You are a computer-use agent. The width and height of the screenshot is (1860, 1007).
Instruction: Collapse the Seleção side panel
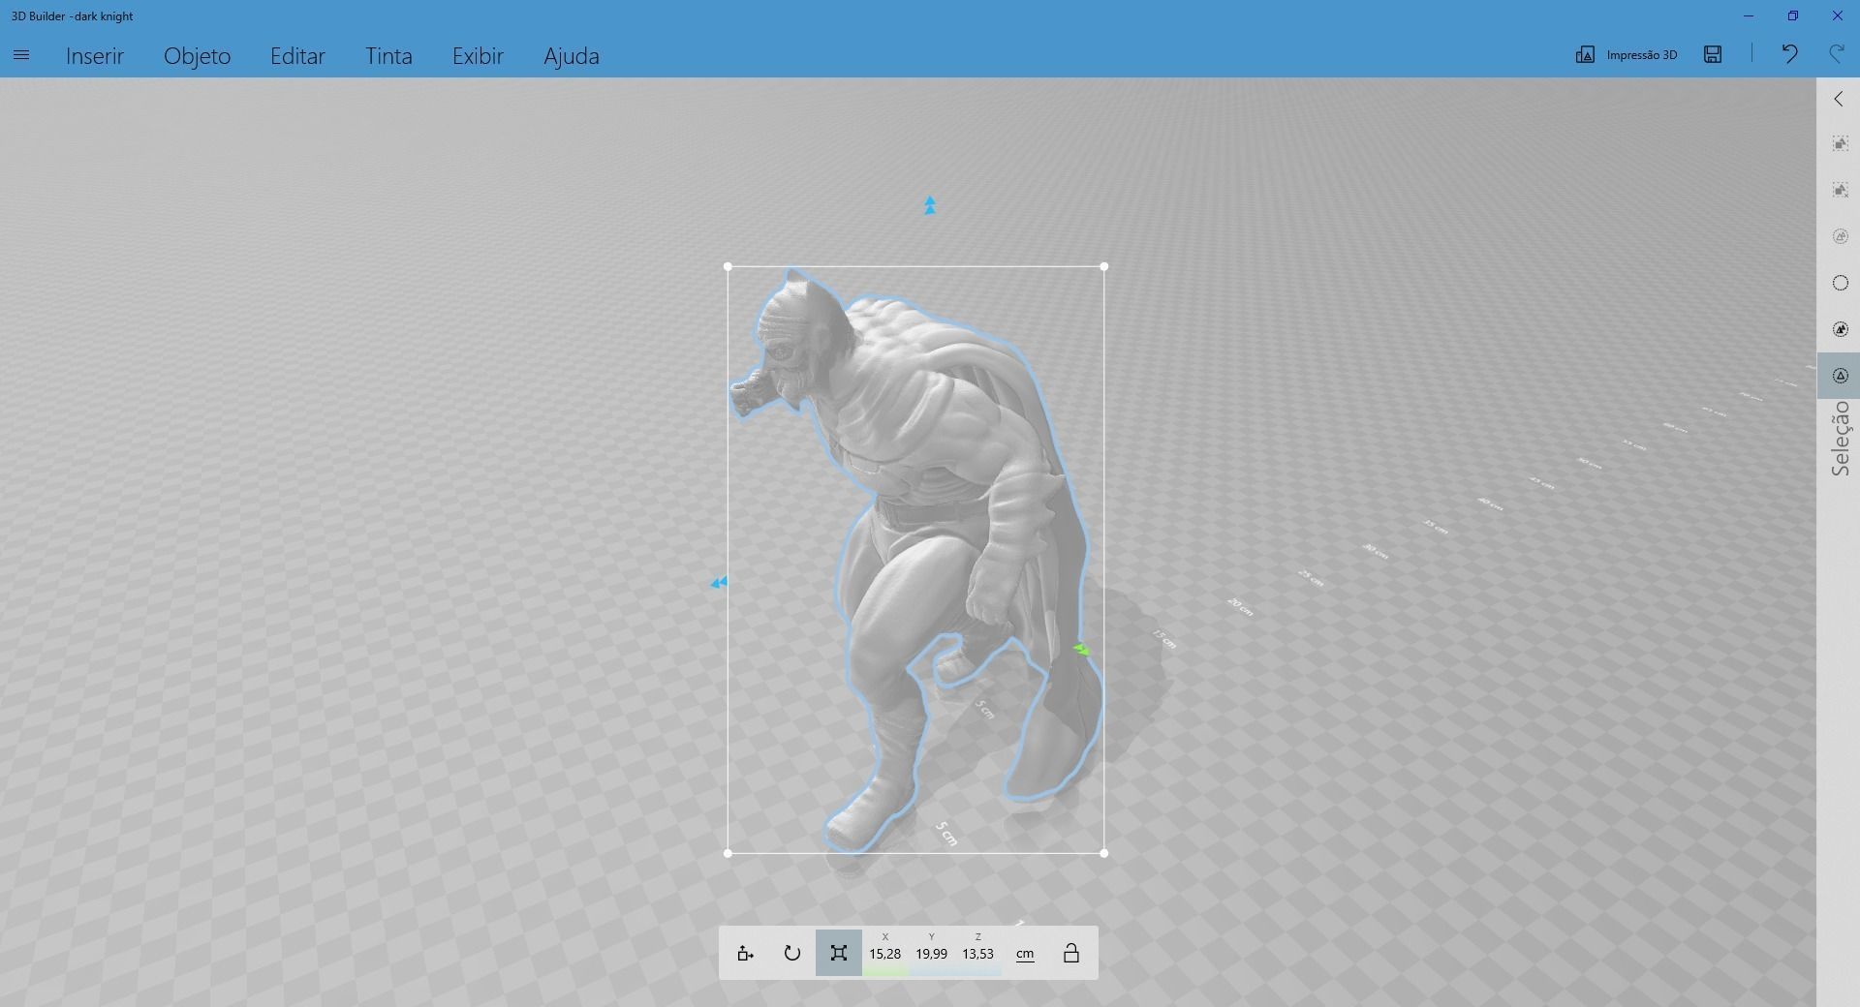tap(1839, 99)
